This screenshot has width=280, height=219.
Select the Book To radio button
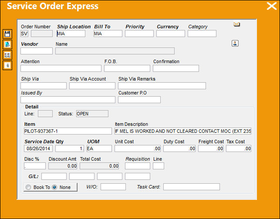(28, 187)
